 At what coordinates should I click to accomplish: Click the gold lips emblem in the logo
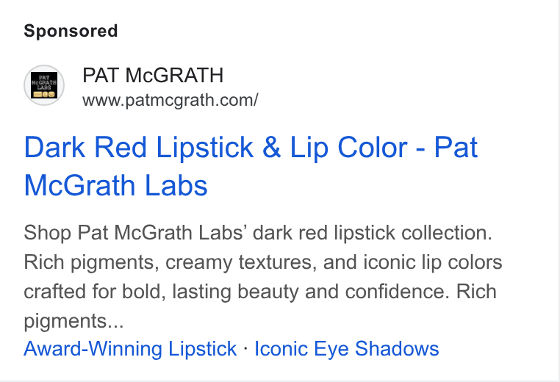(44, 95)
